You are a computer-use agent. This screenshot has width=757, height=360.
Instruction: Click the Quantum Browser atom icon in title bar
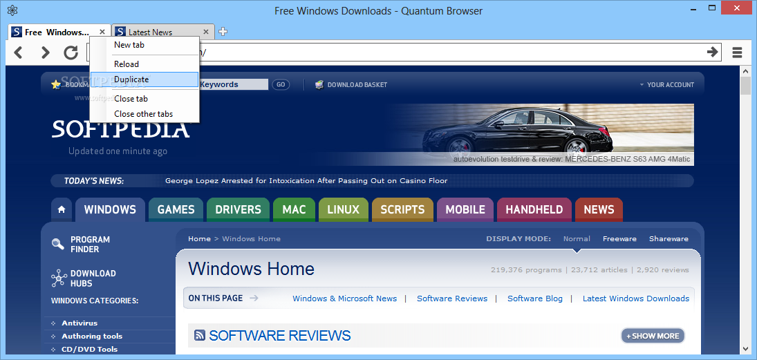coord(13,10)
